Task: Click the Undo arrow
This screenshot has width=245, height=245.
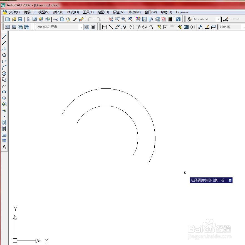Action: click(90, 19)
